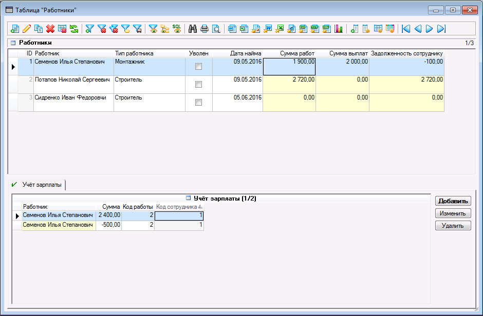This screenshot has width=483, height=316.
Task: Toggle Уволен checkbox for Сидренко Иван Федоровчи
Action: click(x=198, y=103)
